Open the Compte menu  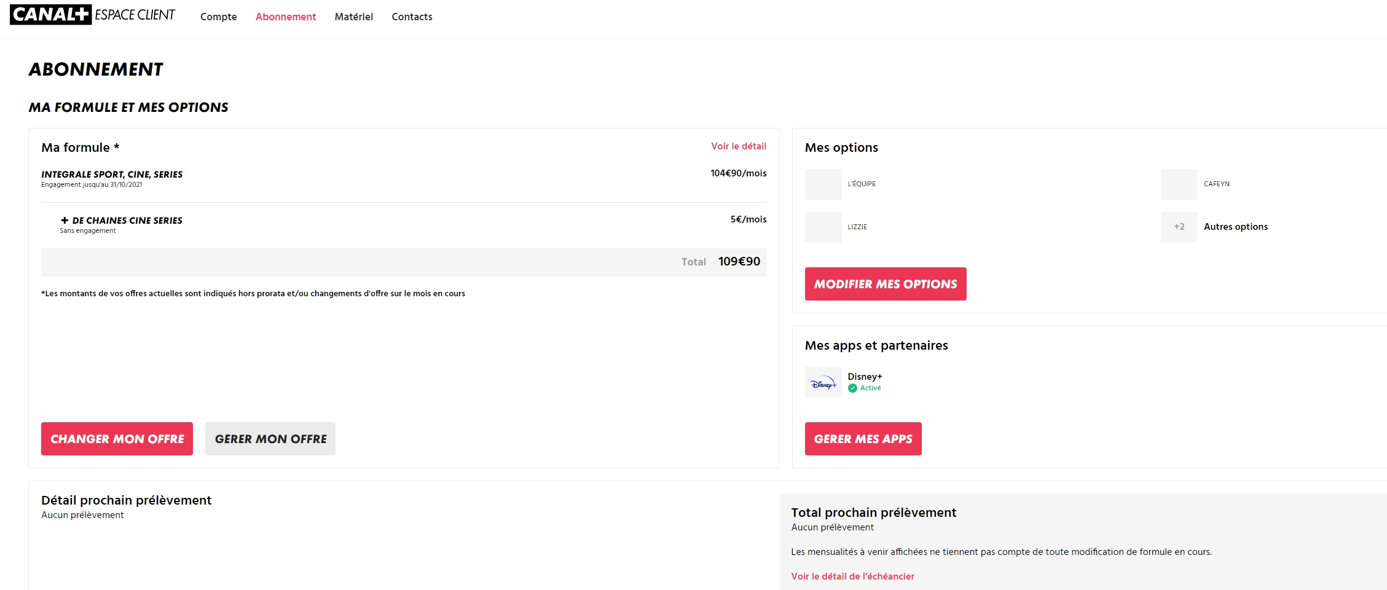point(218,17)
